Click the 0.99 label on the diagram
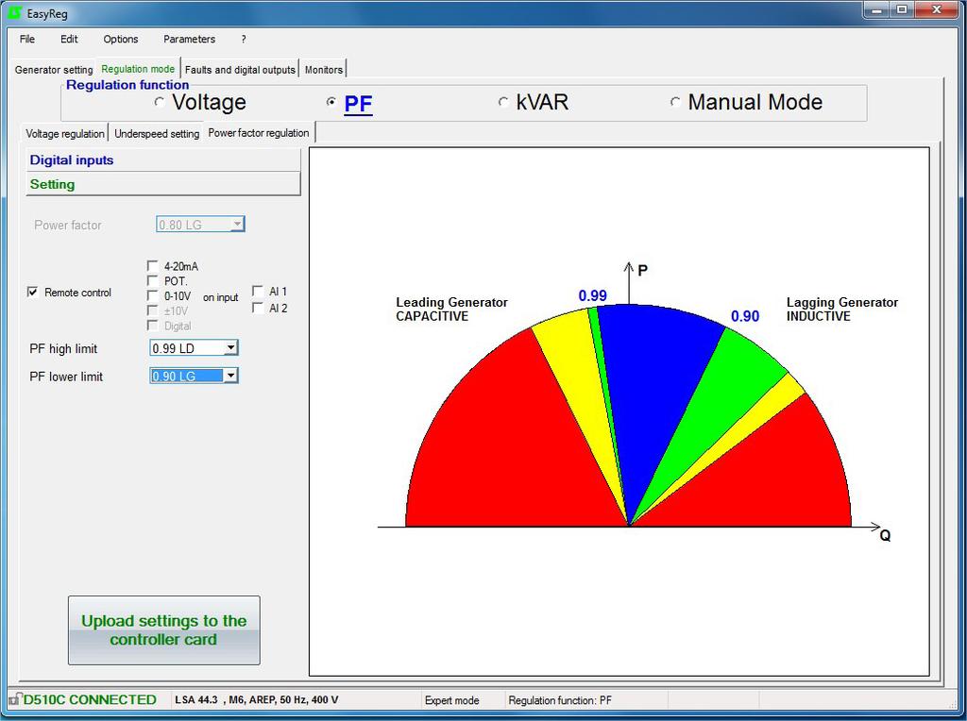Viewport: 967px width, 721px height. point(593,295)
